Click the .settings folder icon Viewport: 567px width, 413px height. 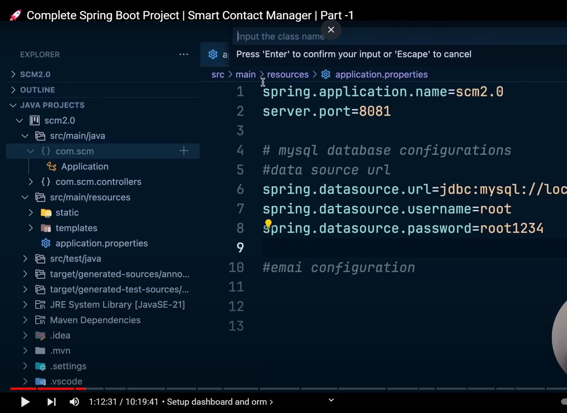click(40, 366)
